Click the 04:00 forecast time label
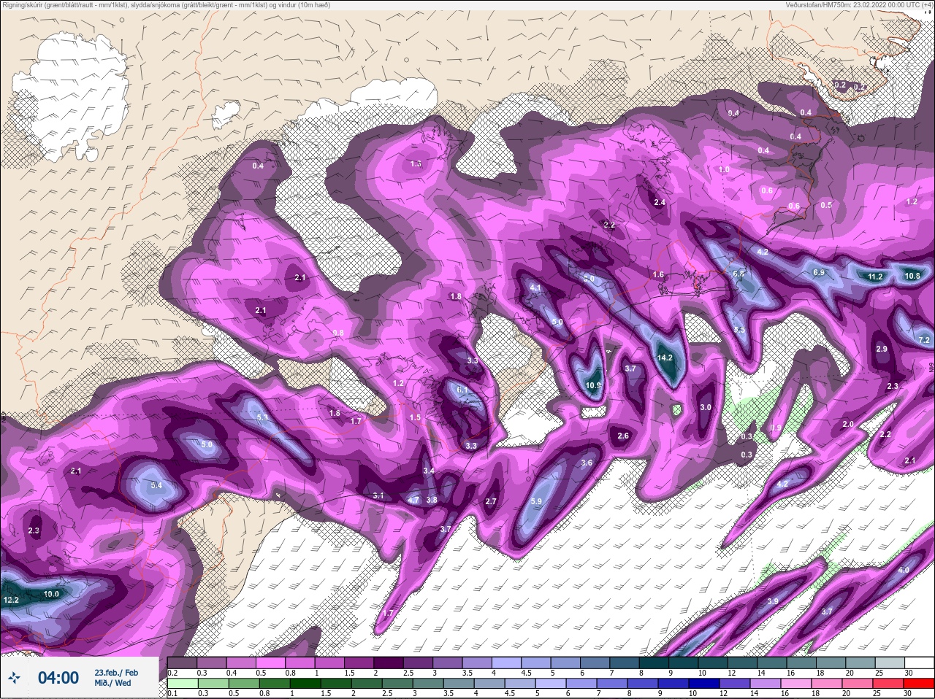The height and width of the screenshot is (699, 935). 58,678
